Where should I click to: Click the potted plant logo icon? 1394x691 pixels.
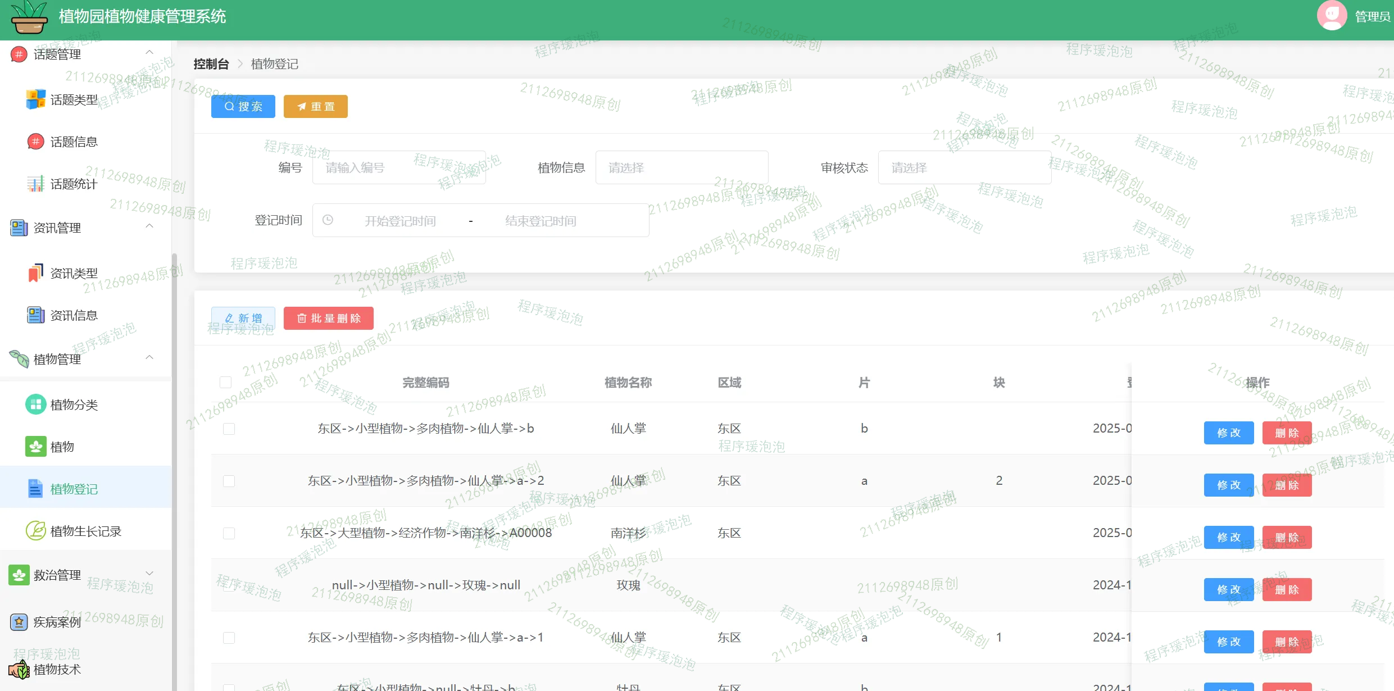coord(29,17)
